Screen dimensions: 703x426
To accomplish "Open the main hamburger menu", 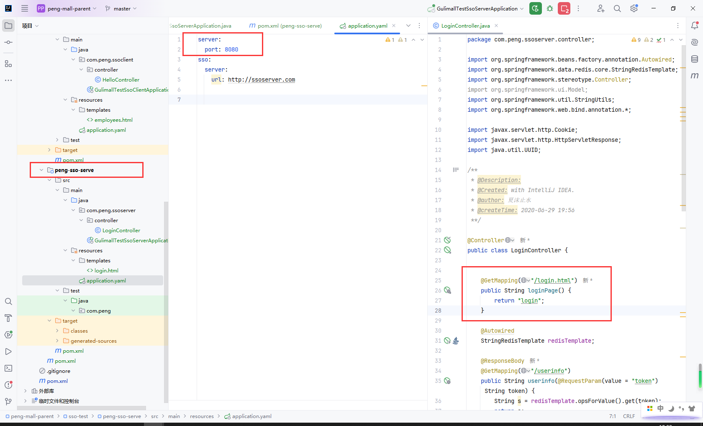I will pos(25,8).
